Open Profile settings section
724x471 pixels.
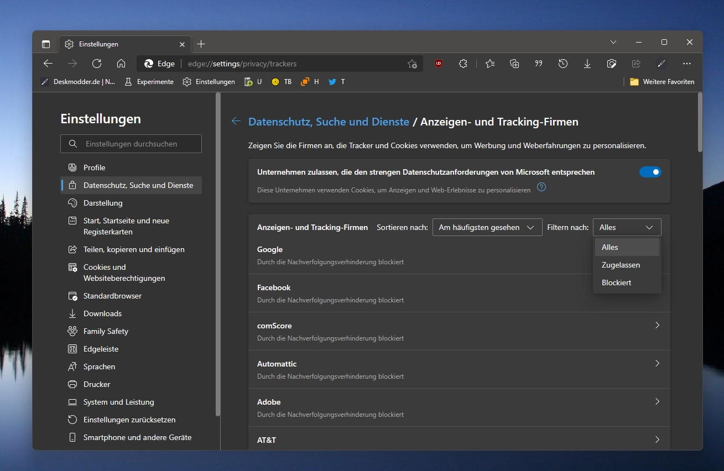[x=131, y=168]
